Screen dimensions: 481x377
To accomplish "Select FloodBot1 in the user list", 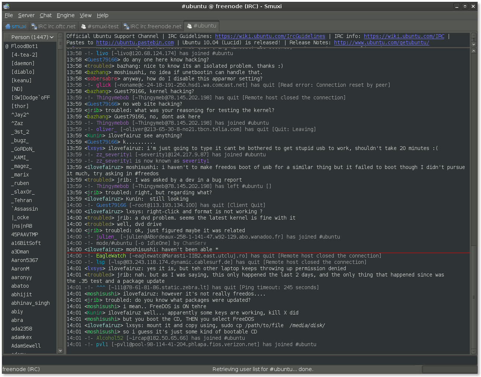I will 25,46.
